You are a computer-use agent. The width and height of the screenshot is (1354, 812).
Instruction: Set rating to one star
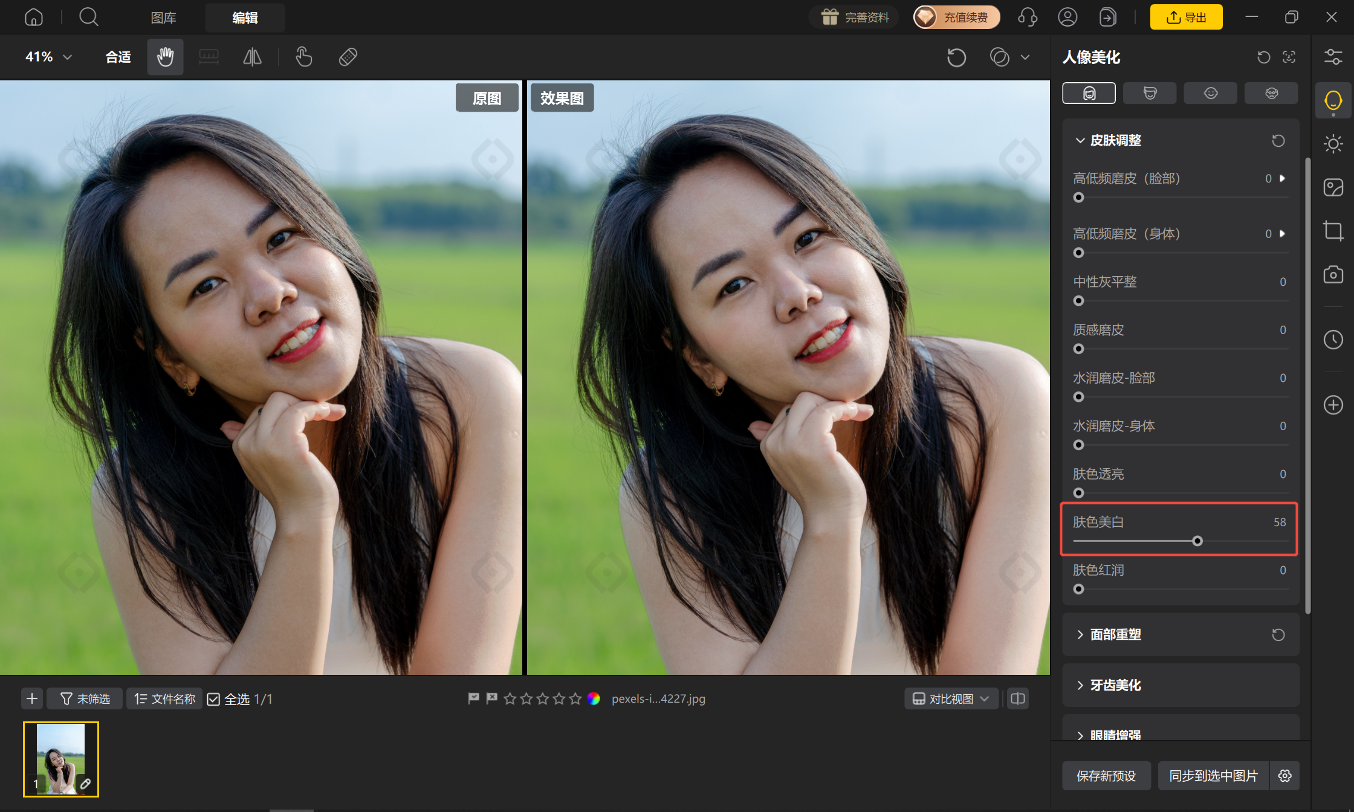(510, 698)
